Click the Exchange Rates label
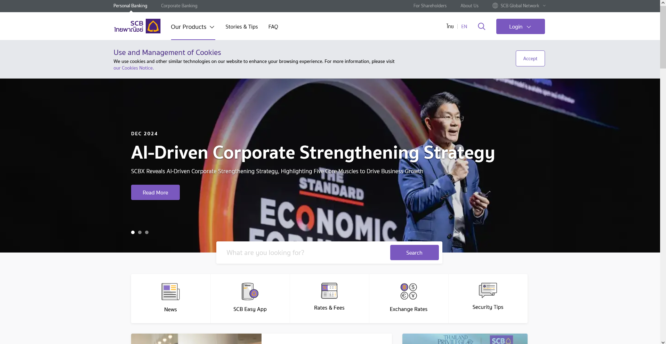The height and width of the screenshot is (344, 666). pos(408,309)
